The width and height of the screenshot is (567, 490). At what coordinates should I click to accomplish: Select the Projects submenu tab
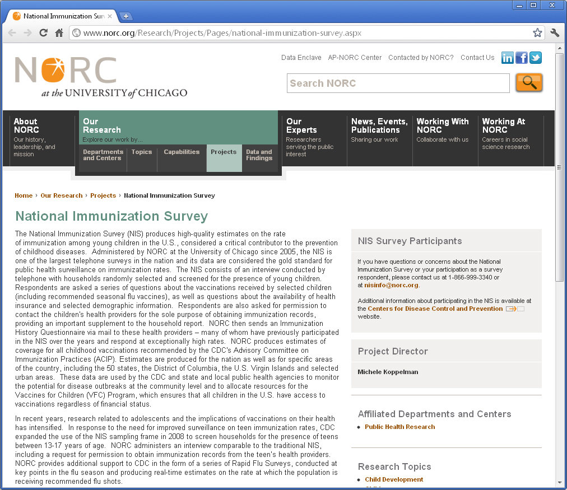(224, 152)
